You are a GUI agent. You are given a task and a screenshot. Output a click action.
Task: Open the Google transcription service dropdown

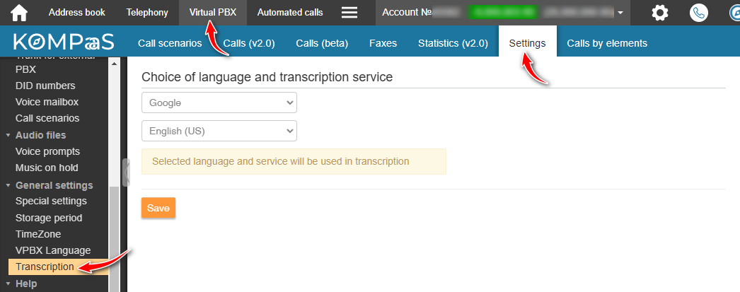click(219, 103)
